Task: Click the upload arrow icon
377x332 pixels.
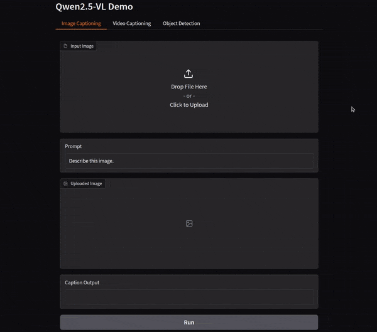Action: click(188, 74)
